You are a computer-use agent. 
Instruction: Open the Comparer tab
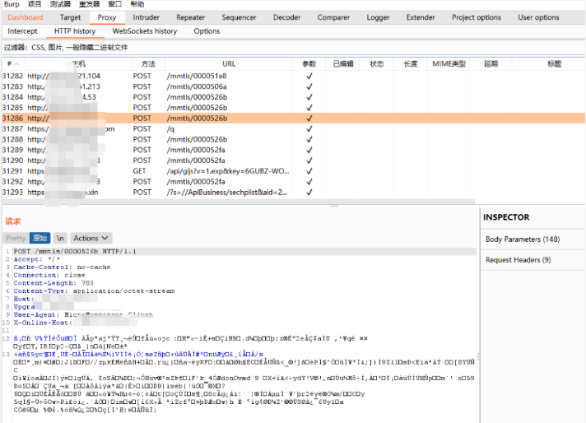[x=333, y=17]
